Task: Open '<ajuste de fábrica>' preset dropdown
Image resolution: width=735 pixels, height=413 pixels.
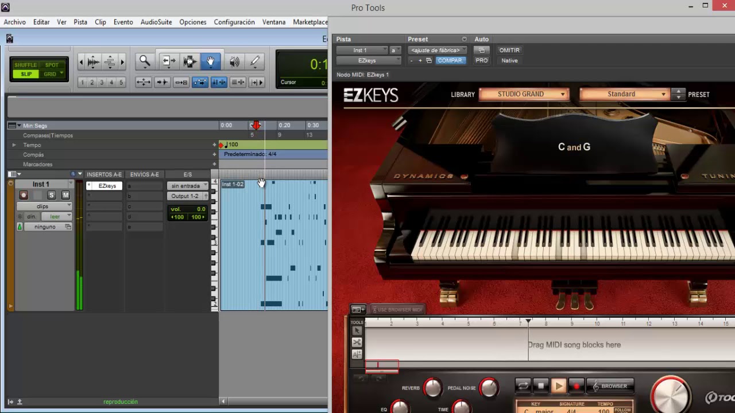Action: coord(438,50)
